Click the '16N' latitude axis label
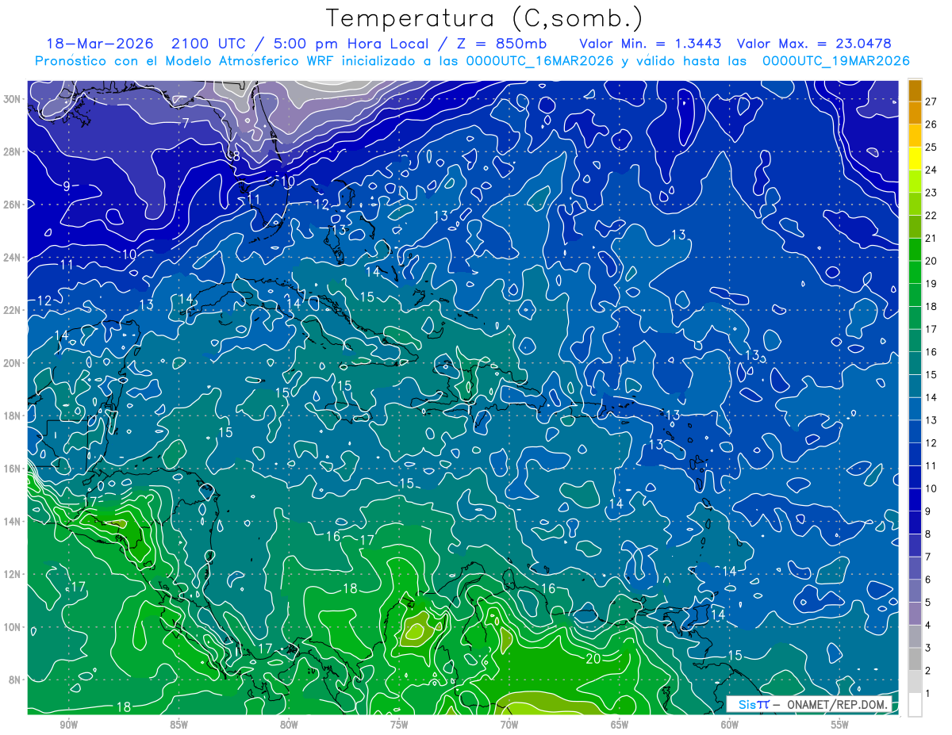Screen dimensions: 952x735 13,469
